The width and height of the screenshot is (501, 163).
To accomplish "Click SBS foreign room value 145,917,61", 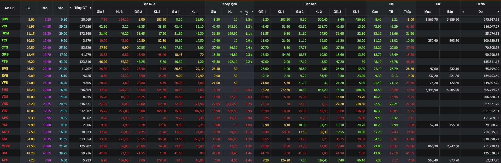I will [491, 20].
